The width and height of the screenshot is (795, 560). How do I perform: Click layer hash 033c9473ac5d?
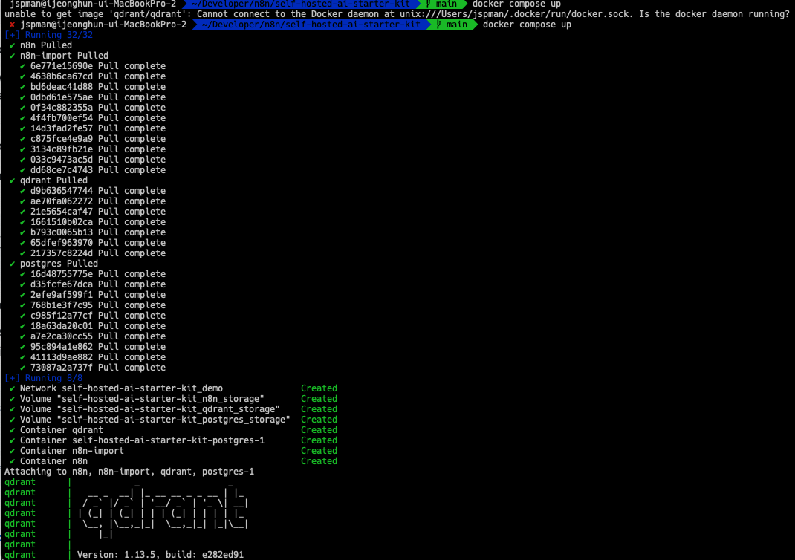click(62, 160)
